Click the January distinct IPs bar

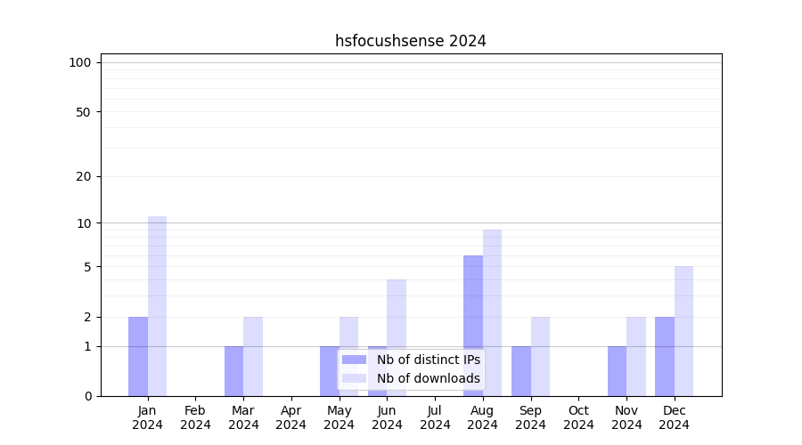pyautogui.click(x=138, y=356)
